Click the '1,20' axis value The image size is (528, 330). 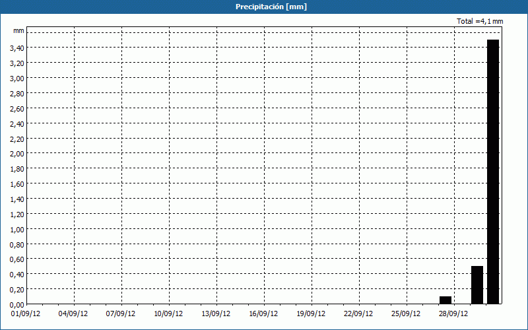[x=17, y=214]
